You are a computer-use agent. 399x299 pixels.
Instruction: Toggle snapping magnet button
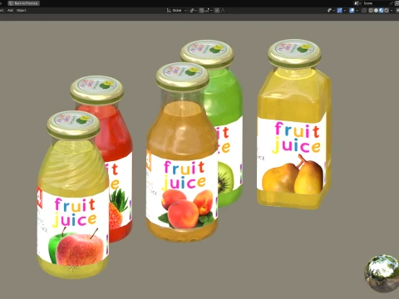pos(201,11)
